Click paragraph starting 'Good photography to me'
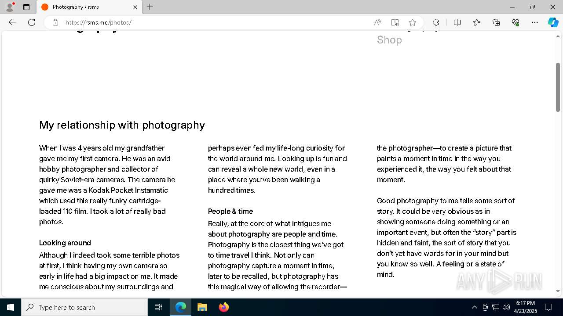This screenshot has width=563, height=316. pos(446,237)
